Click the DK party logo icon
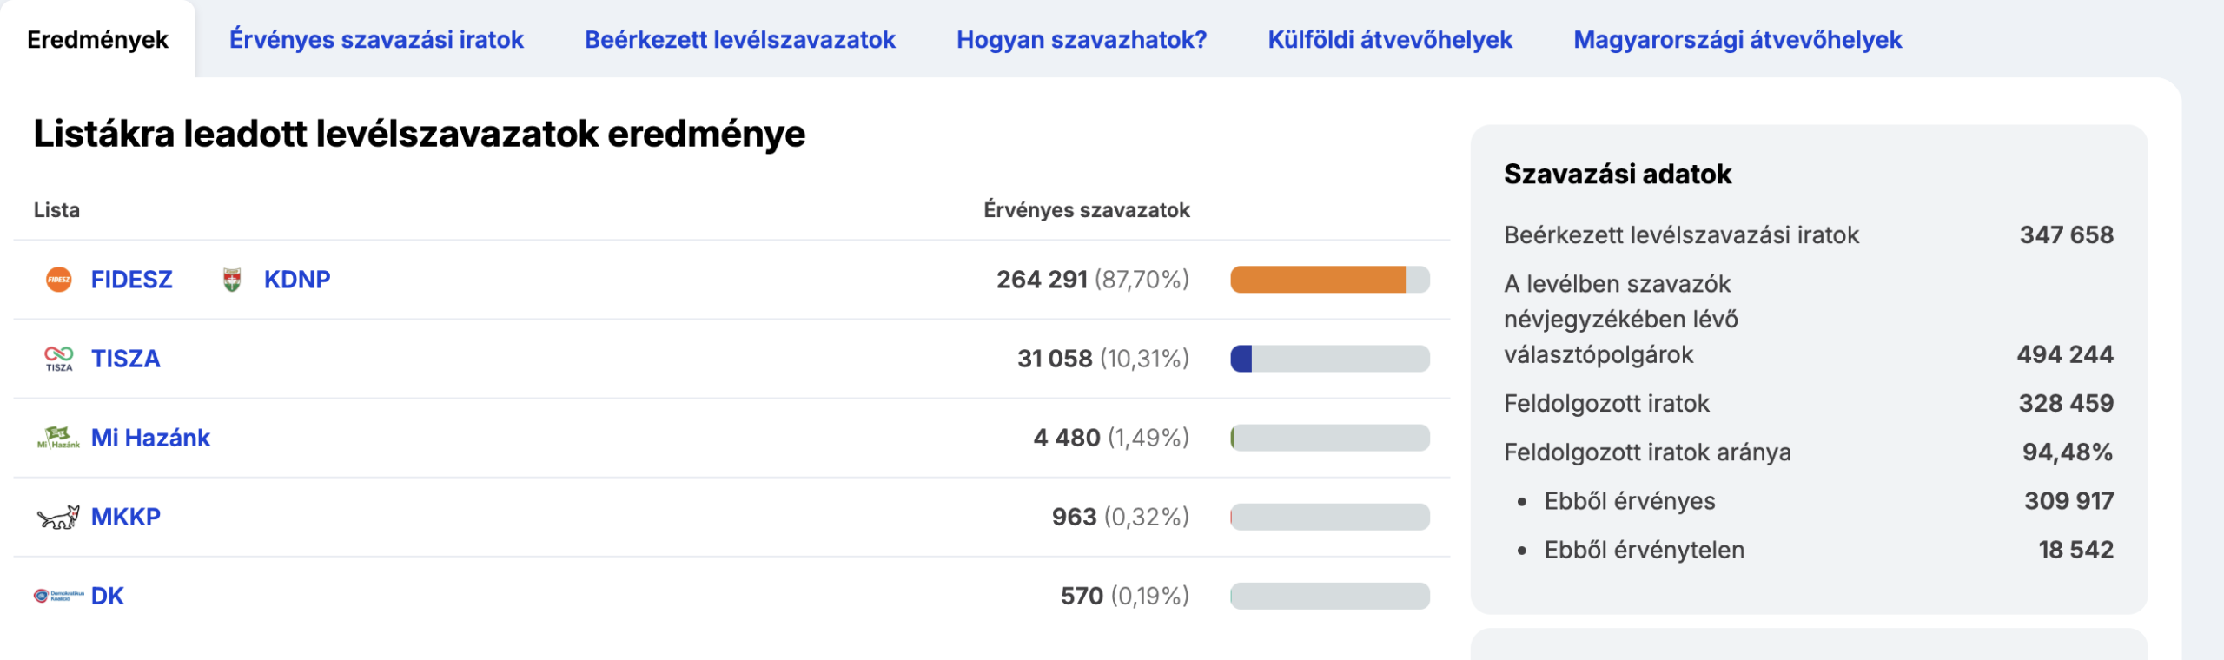 tap(58, 596)
